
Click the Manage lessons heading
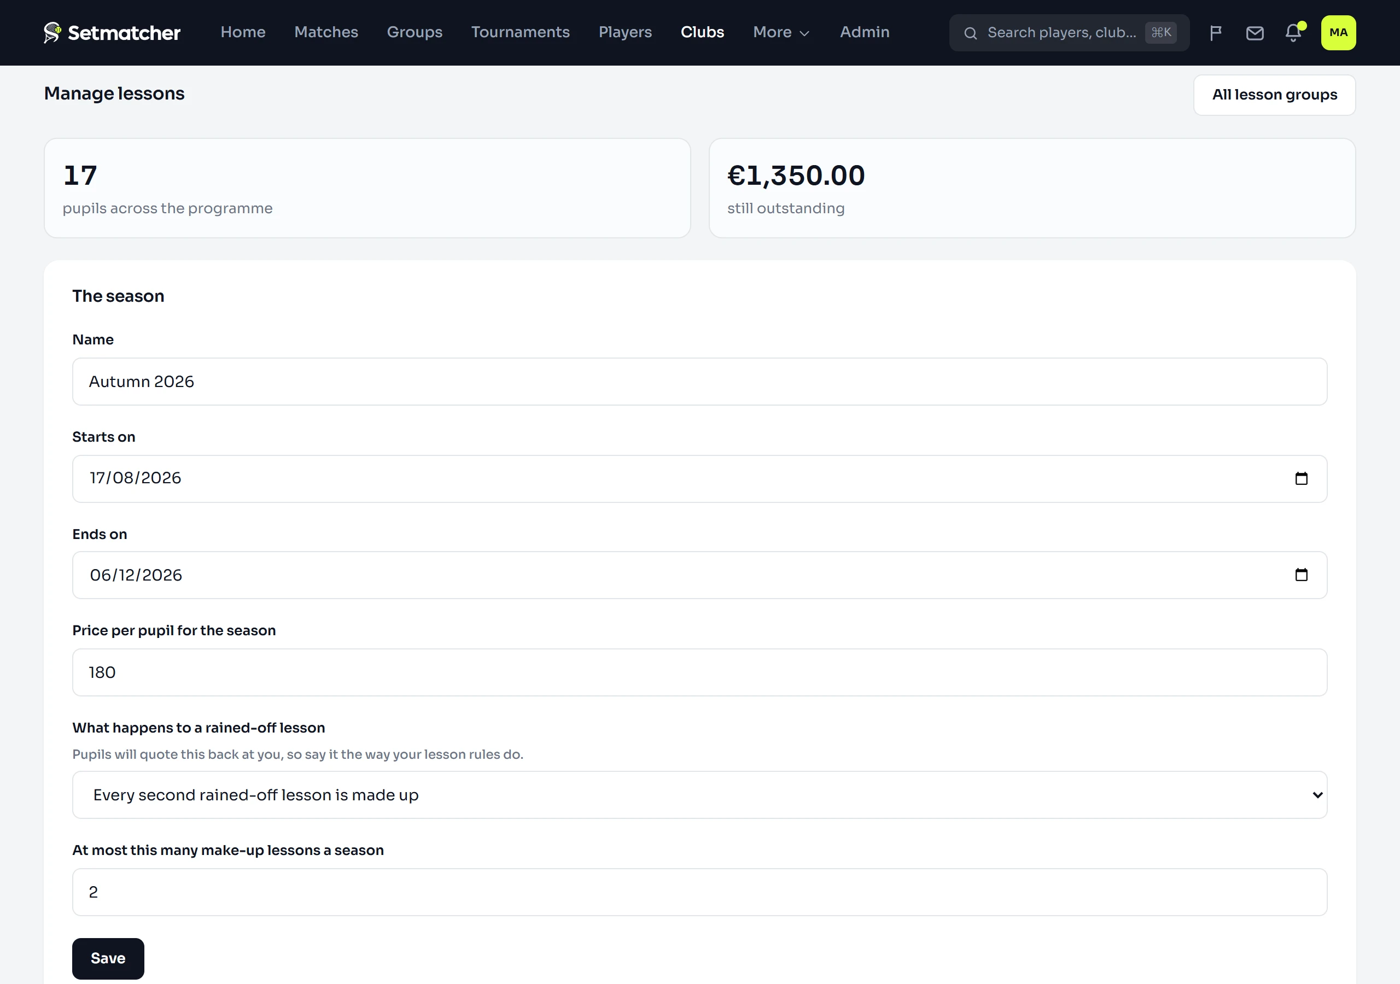pos(114,94)
